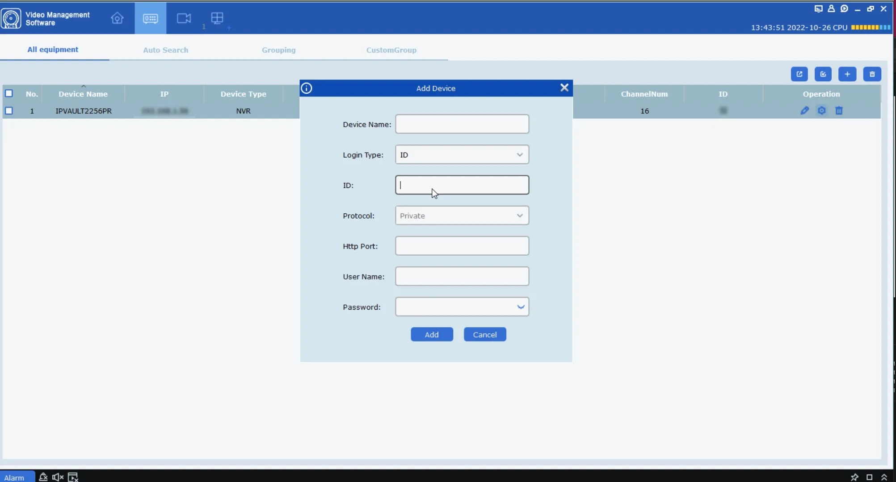
Task: Click the Password field dropdown arrow
Action: 520,307
